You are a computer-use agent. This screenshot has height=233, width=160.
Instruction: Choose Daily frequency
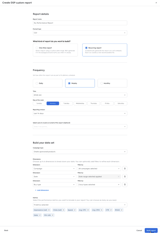click(x=37, y=83)
